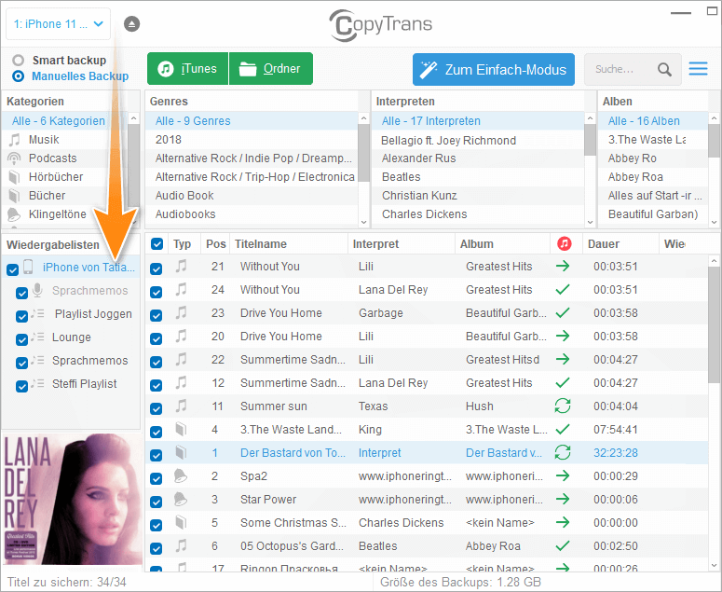Select the Alles auf Start album
Image resolution: width=722 pixels, height=592 pixels.
coord(653,196)
